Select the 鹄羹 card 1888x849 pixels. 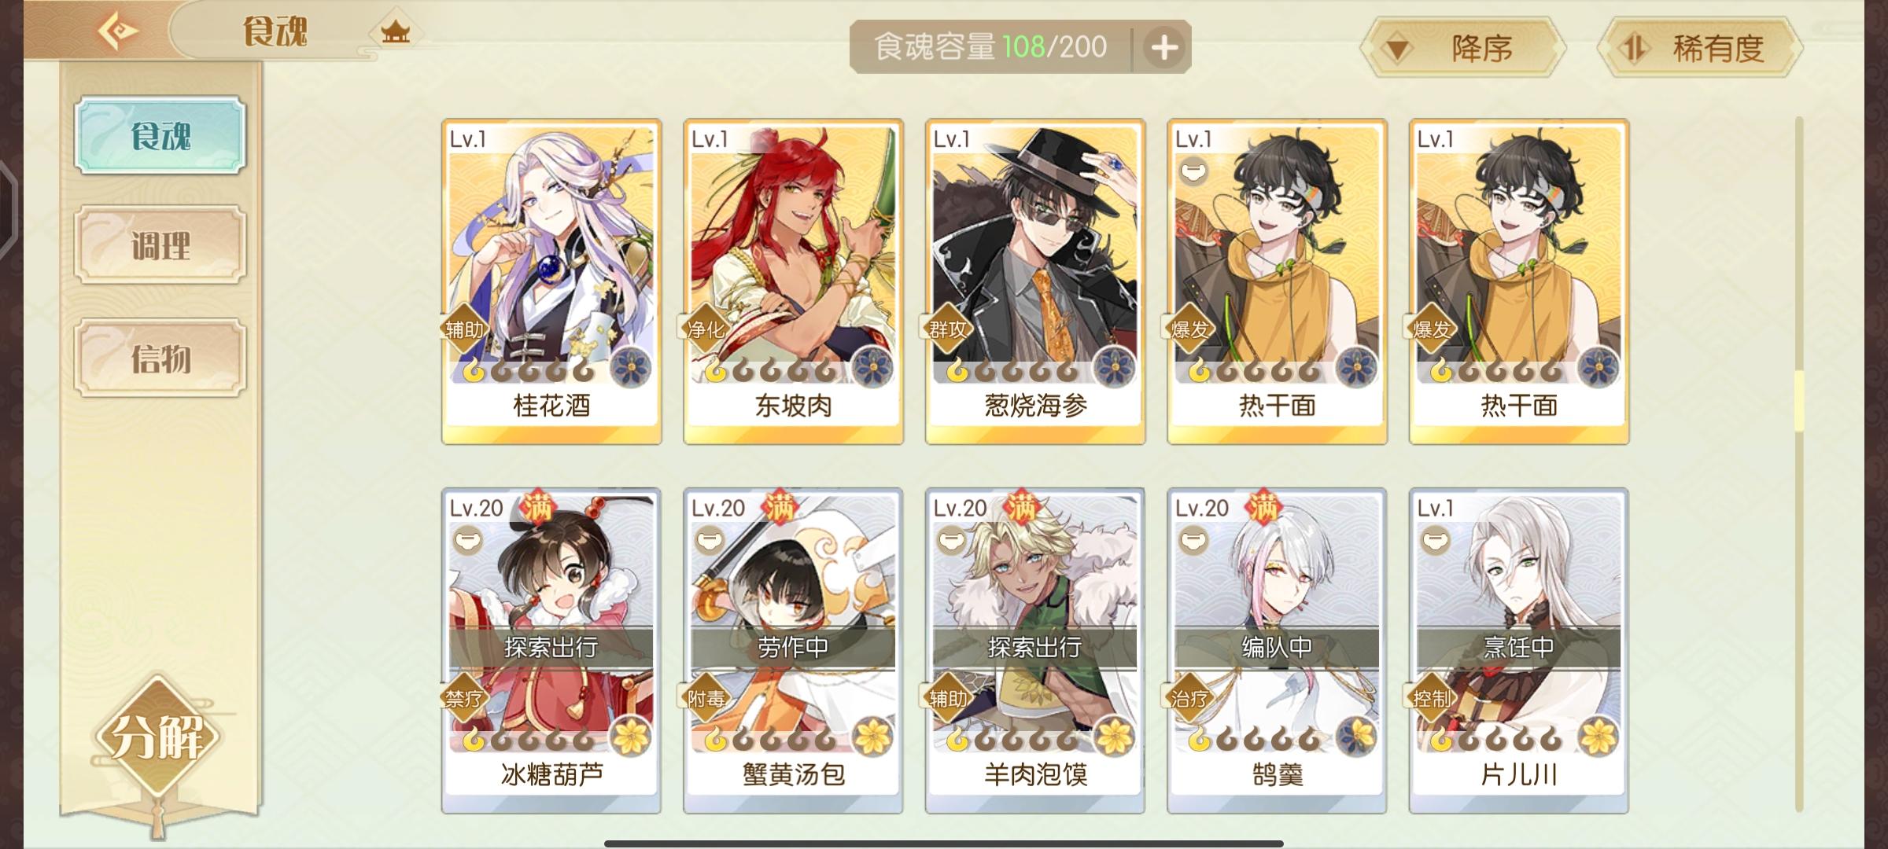coord(1277,650)
